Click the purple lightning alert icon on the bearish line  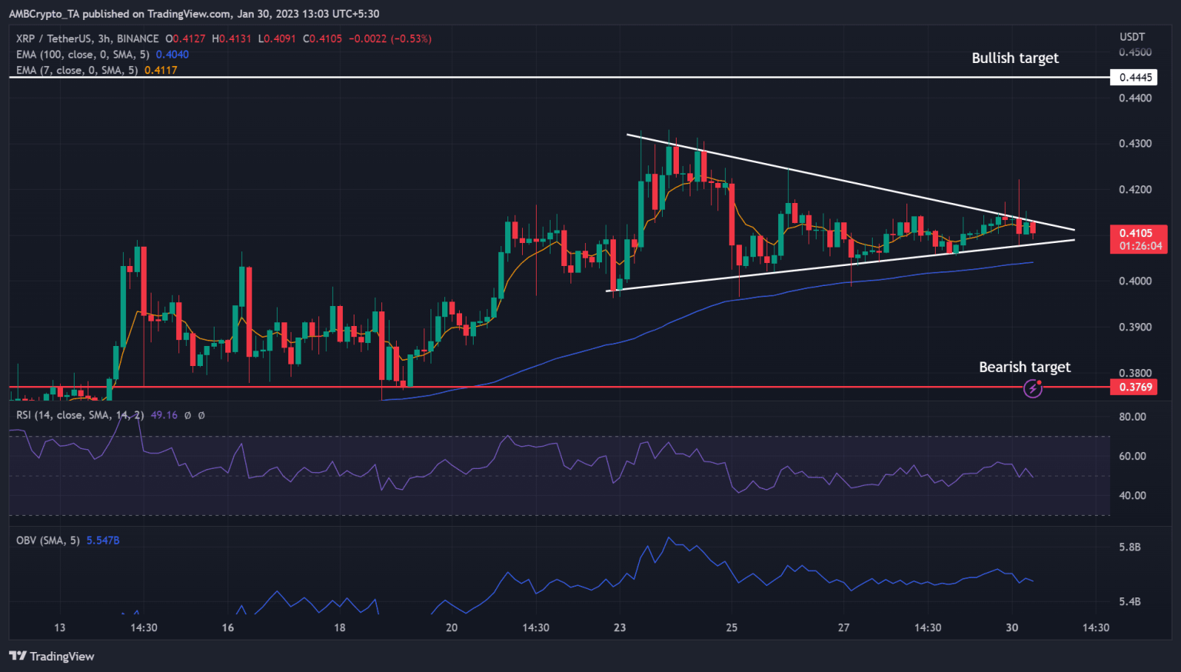tap(1033, 388)
